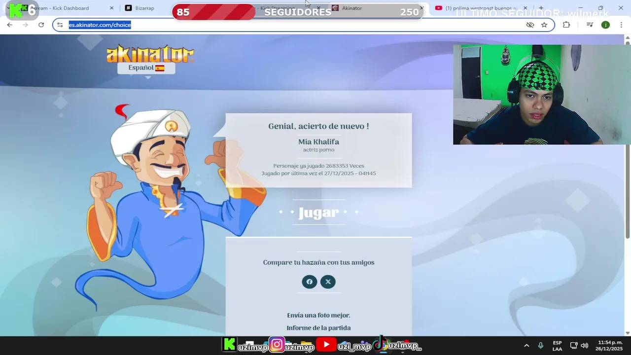631x355 pixels.
Task: Click the 'Personaje ya jugado 2683353 Veces' text
Action: tap(318, 166)
